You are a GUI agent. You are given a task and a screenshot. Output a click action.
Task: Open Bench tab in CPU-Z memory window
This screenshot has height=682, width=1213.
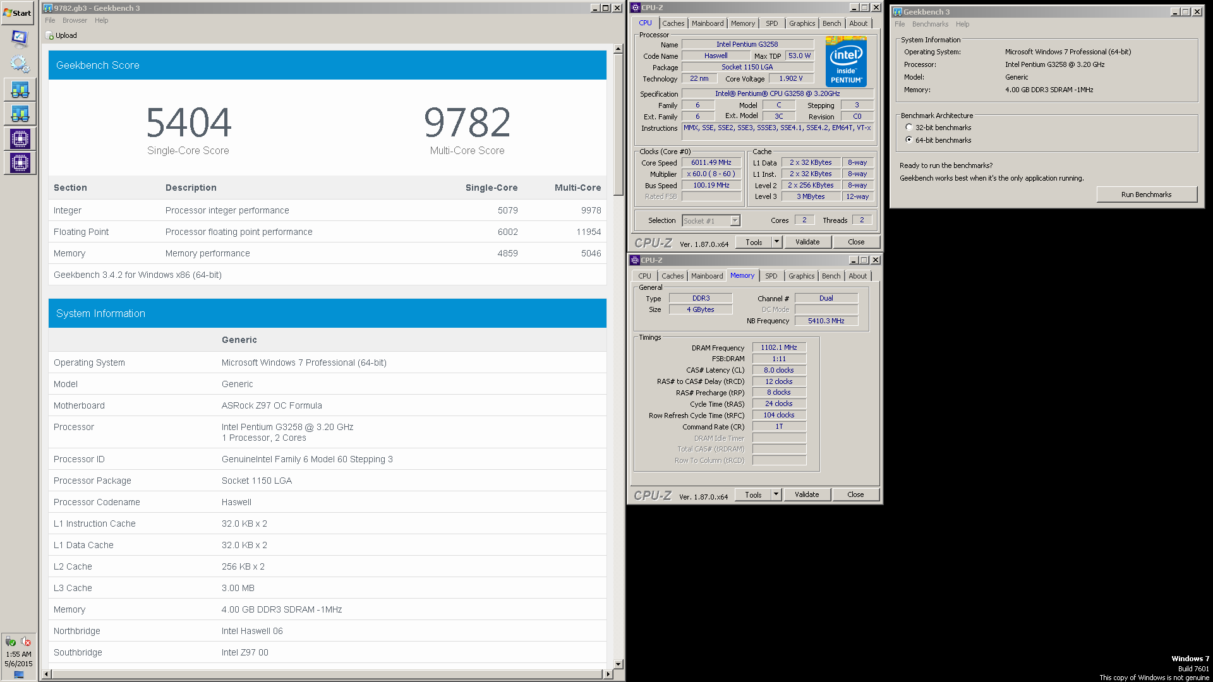coord(831,276)
